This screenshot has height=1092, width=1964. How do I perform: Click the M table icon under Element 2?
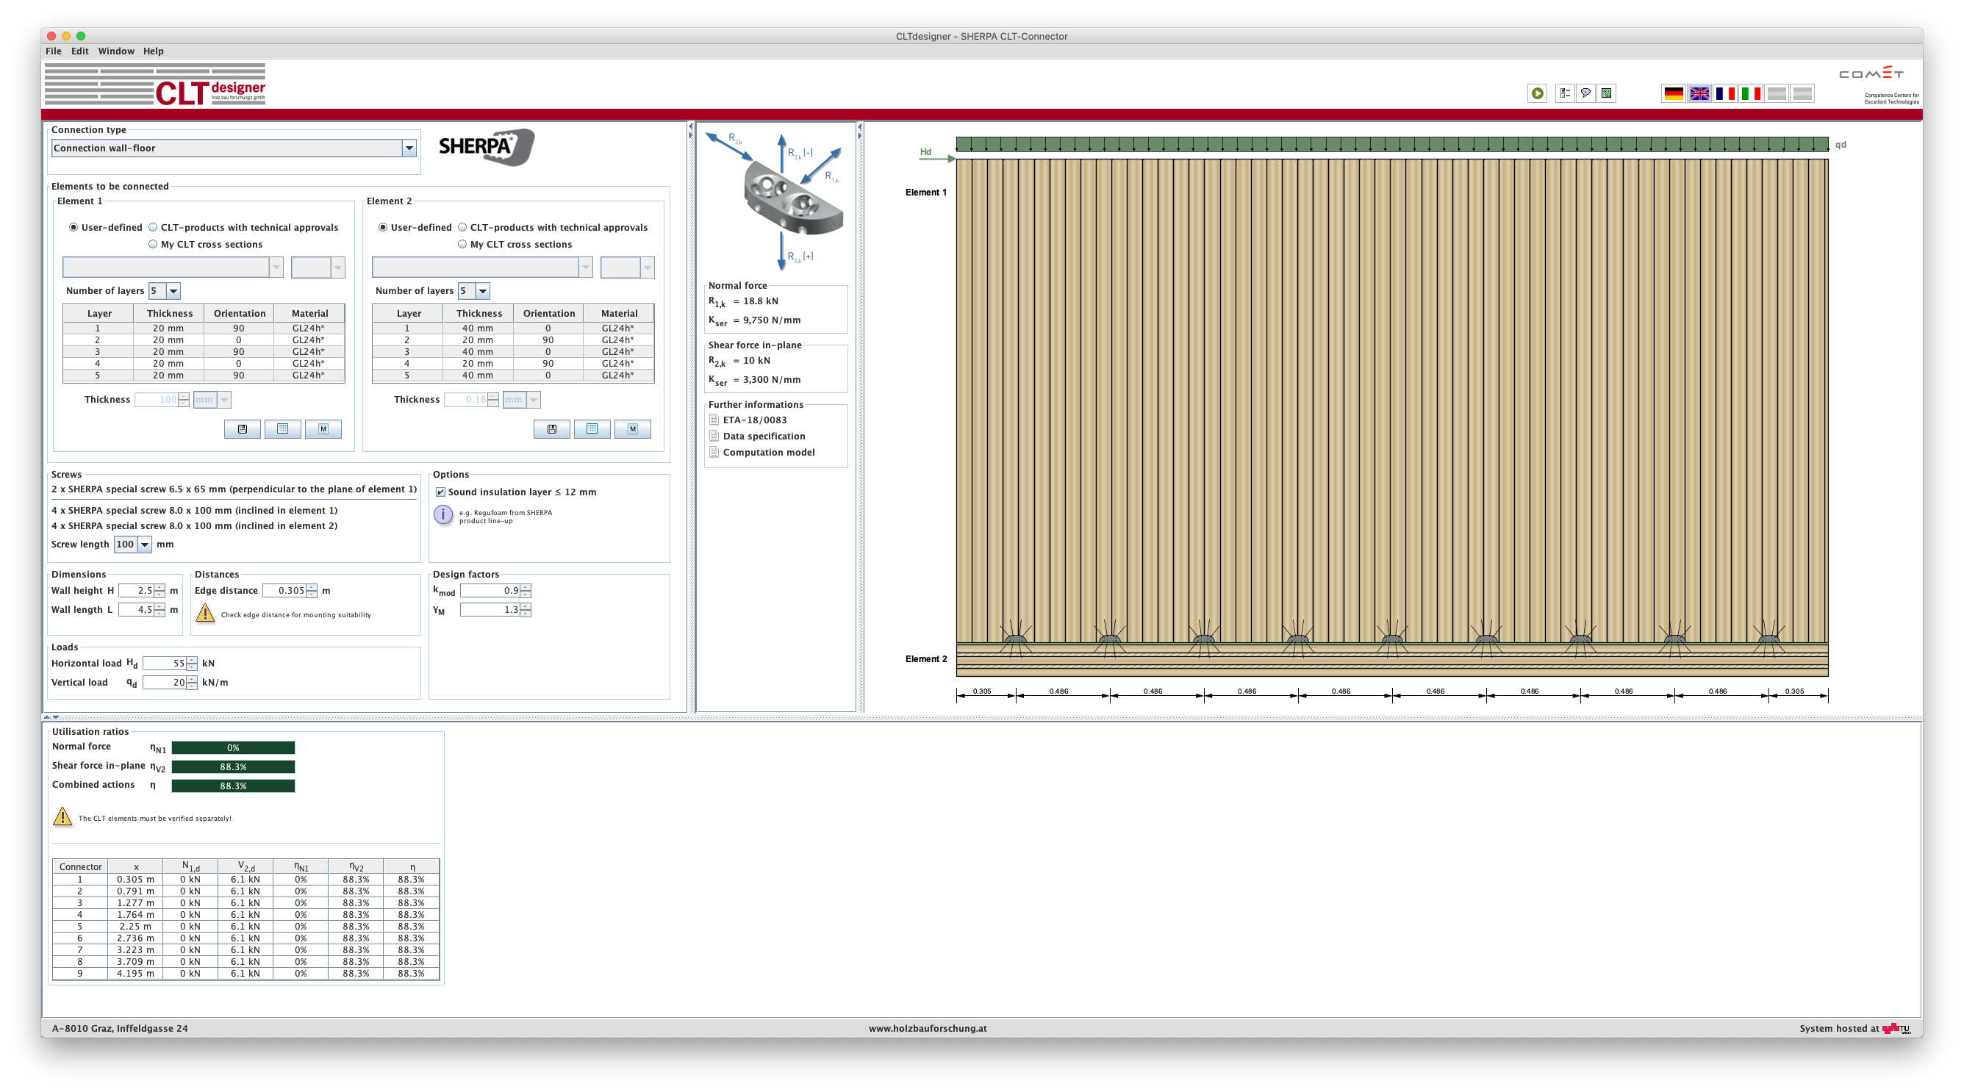click(632, 429)
